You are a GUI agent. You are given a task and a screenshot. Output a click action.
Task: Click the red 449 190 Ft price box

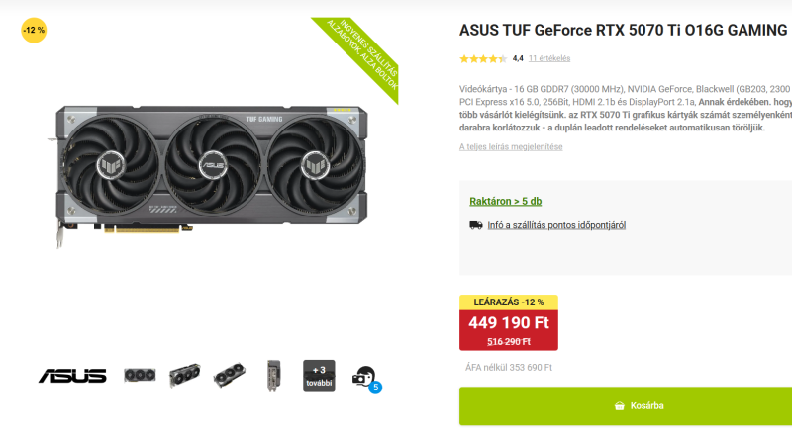509,329
